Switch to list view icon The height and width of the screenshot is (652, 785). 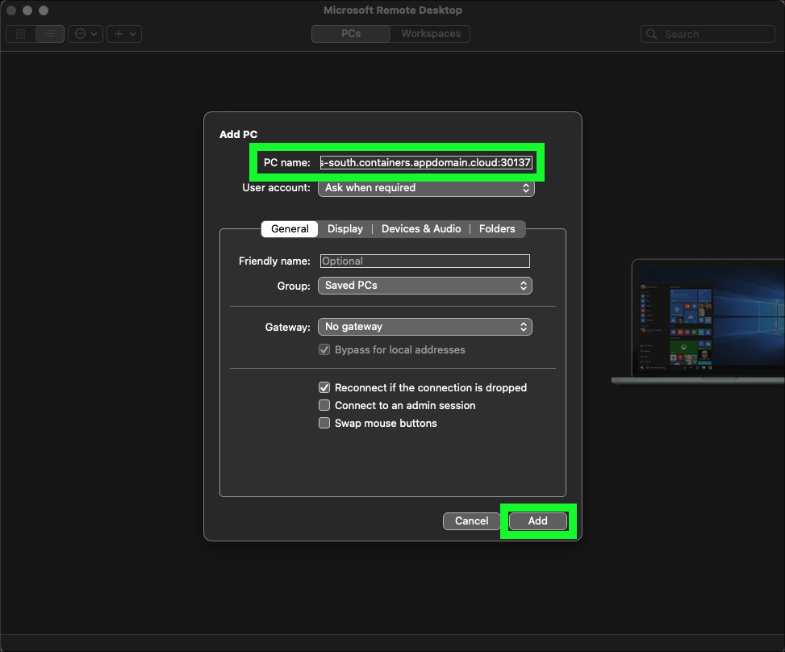click(x=50, y=34)
